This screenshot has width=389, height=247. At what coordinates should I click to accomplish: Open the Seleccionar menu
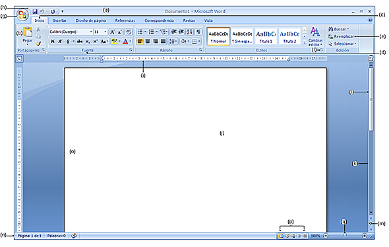[x=342, y=44]
